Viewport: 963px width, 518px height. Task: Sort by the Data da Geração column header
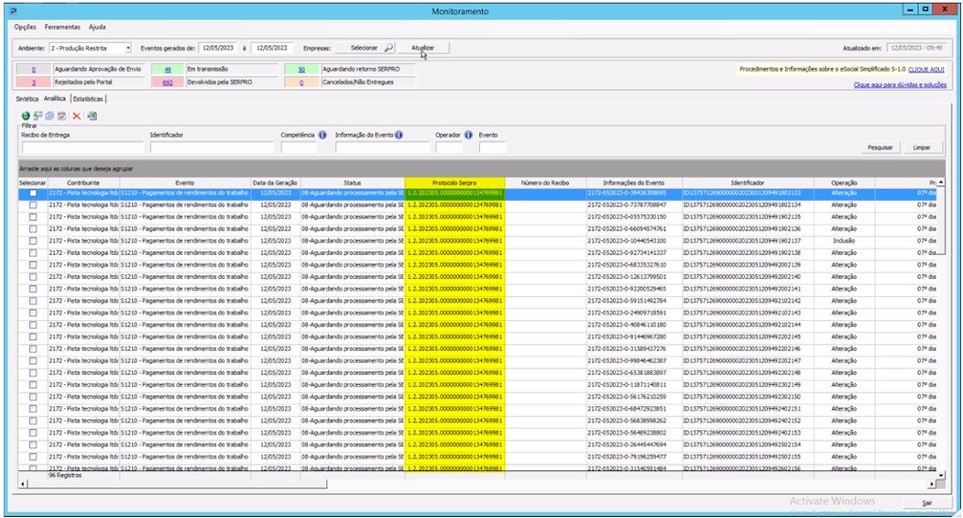275,183
